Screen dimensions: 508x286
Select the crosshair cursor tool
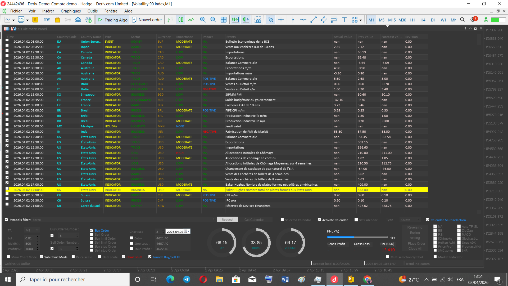point(281,20)
